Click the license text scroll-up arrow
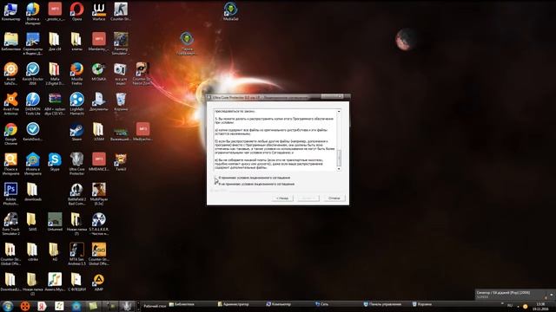The image size is (556, 312). [x=339, y=112]
